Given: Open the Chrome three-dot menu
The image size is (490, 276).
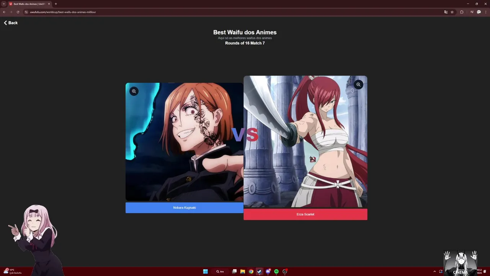Looking at the screenshot, I should (485, 12).
